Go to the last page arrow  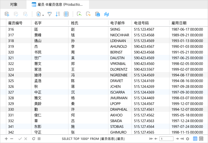pyautogui.click(x=182, y=139)
